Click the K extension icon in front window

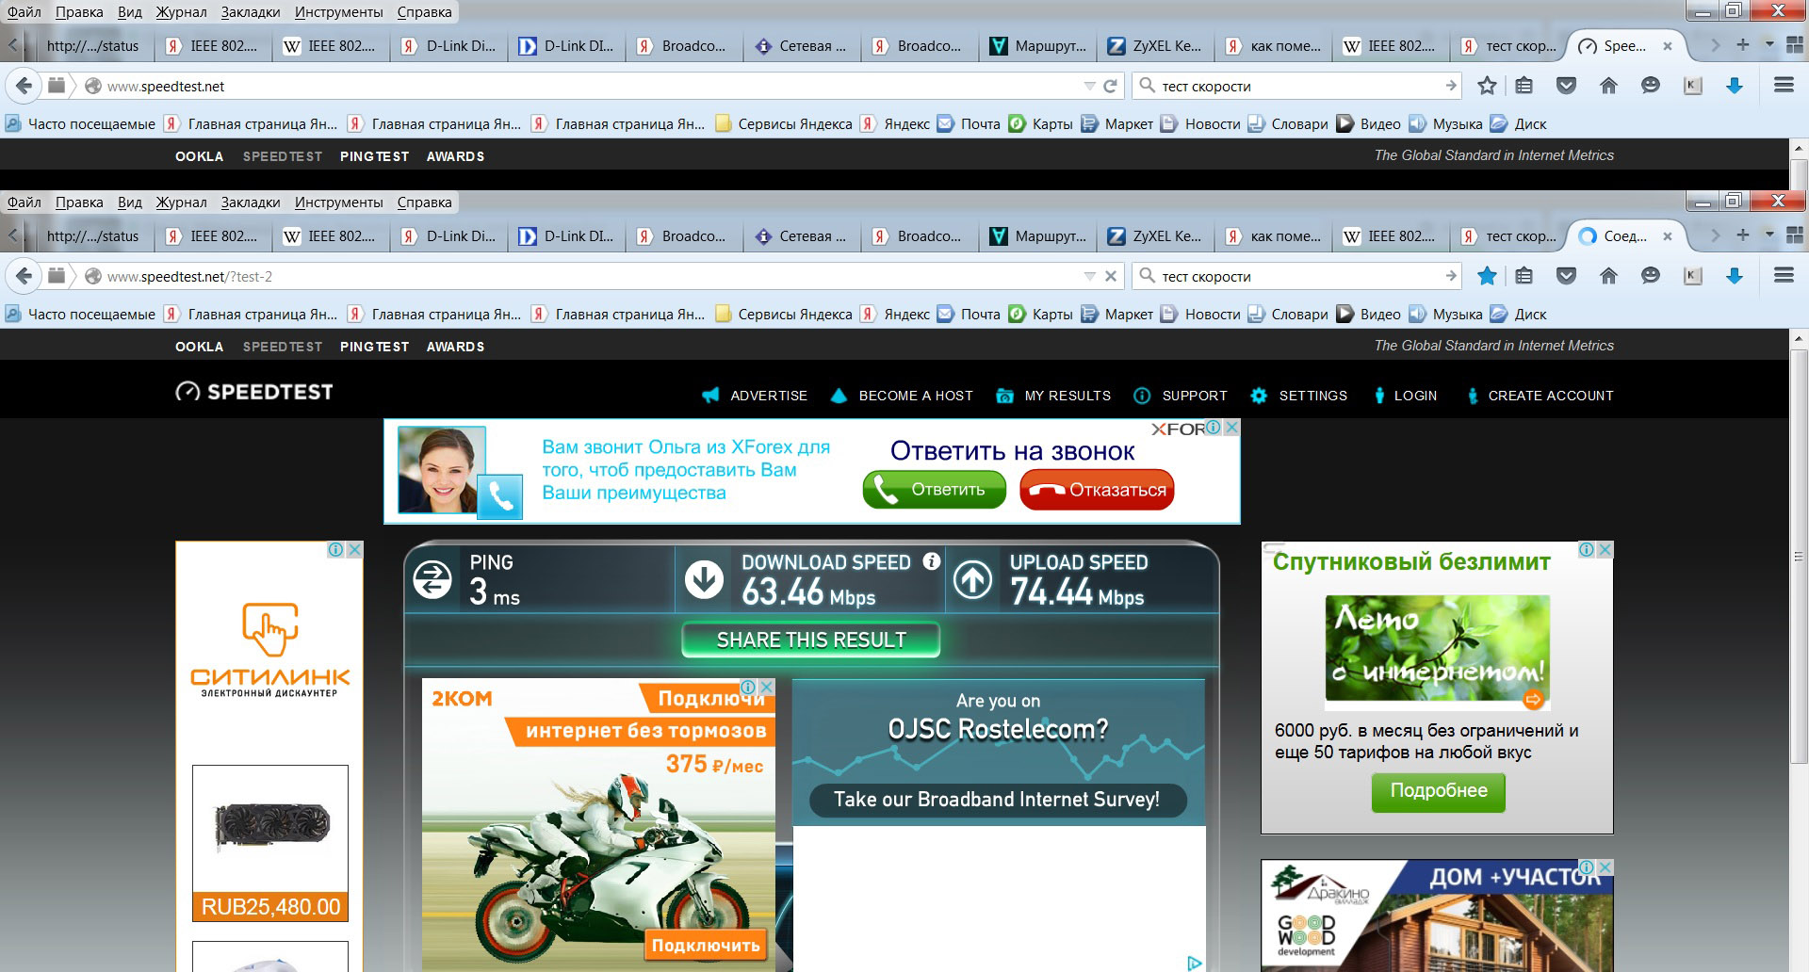[1692, 276]
